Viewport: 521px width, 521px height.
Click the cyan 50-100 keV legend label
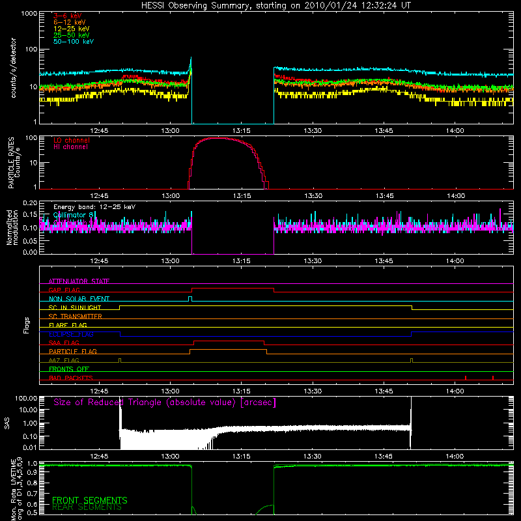74,41
